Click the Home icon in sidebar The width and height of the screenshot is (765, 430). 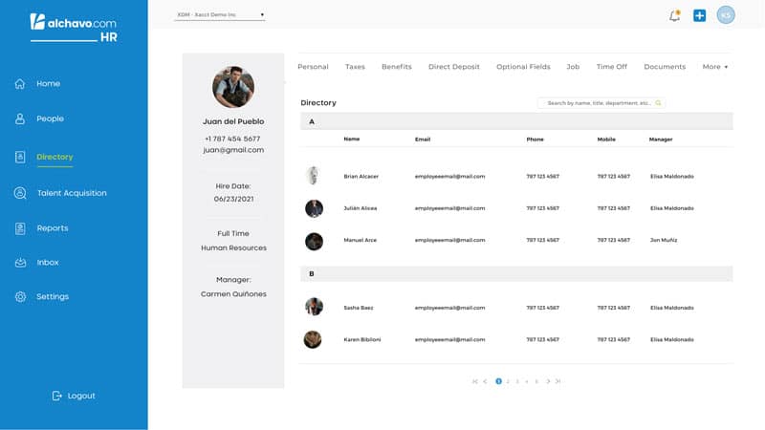pos(20,83)
